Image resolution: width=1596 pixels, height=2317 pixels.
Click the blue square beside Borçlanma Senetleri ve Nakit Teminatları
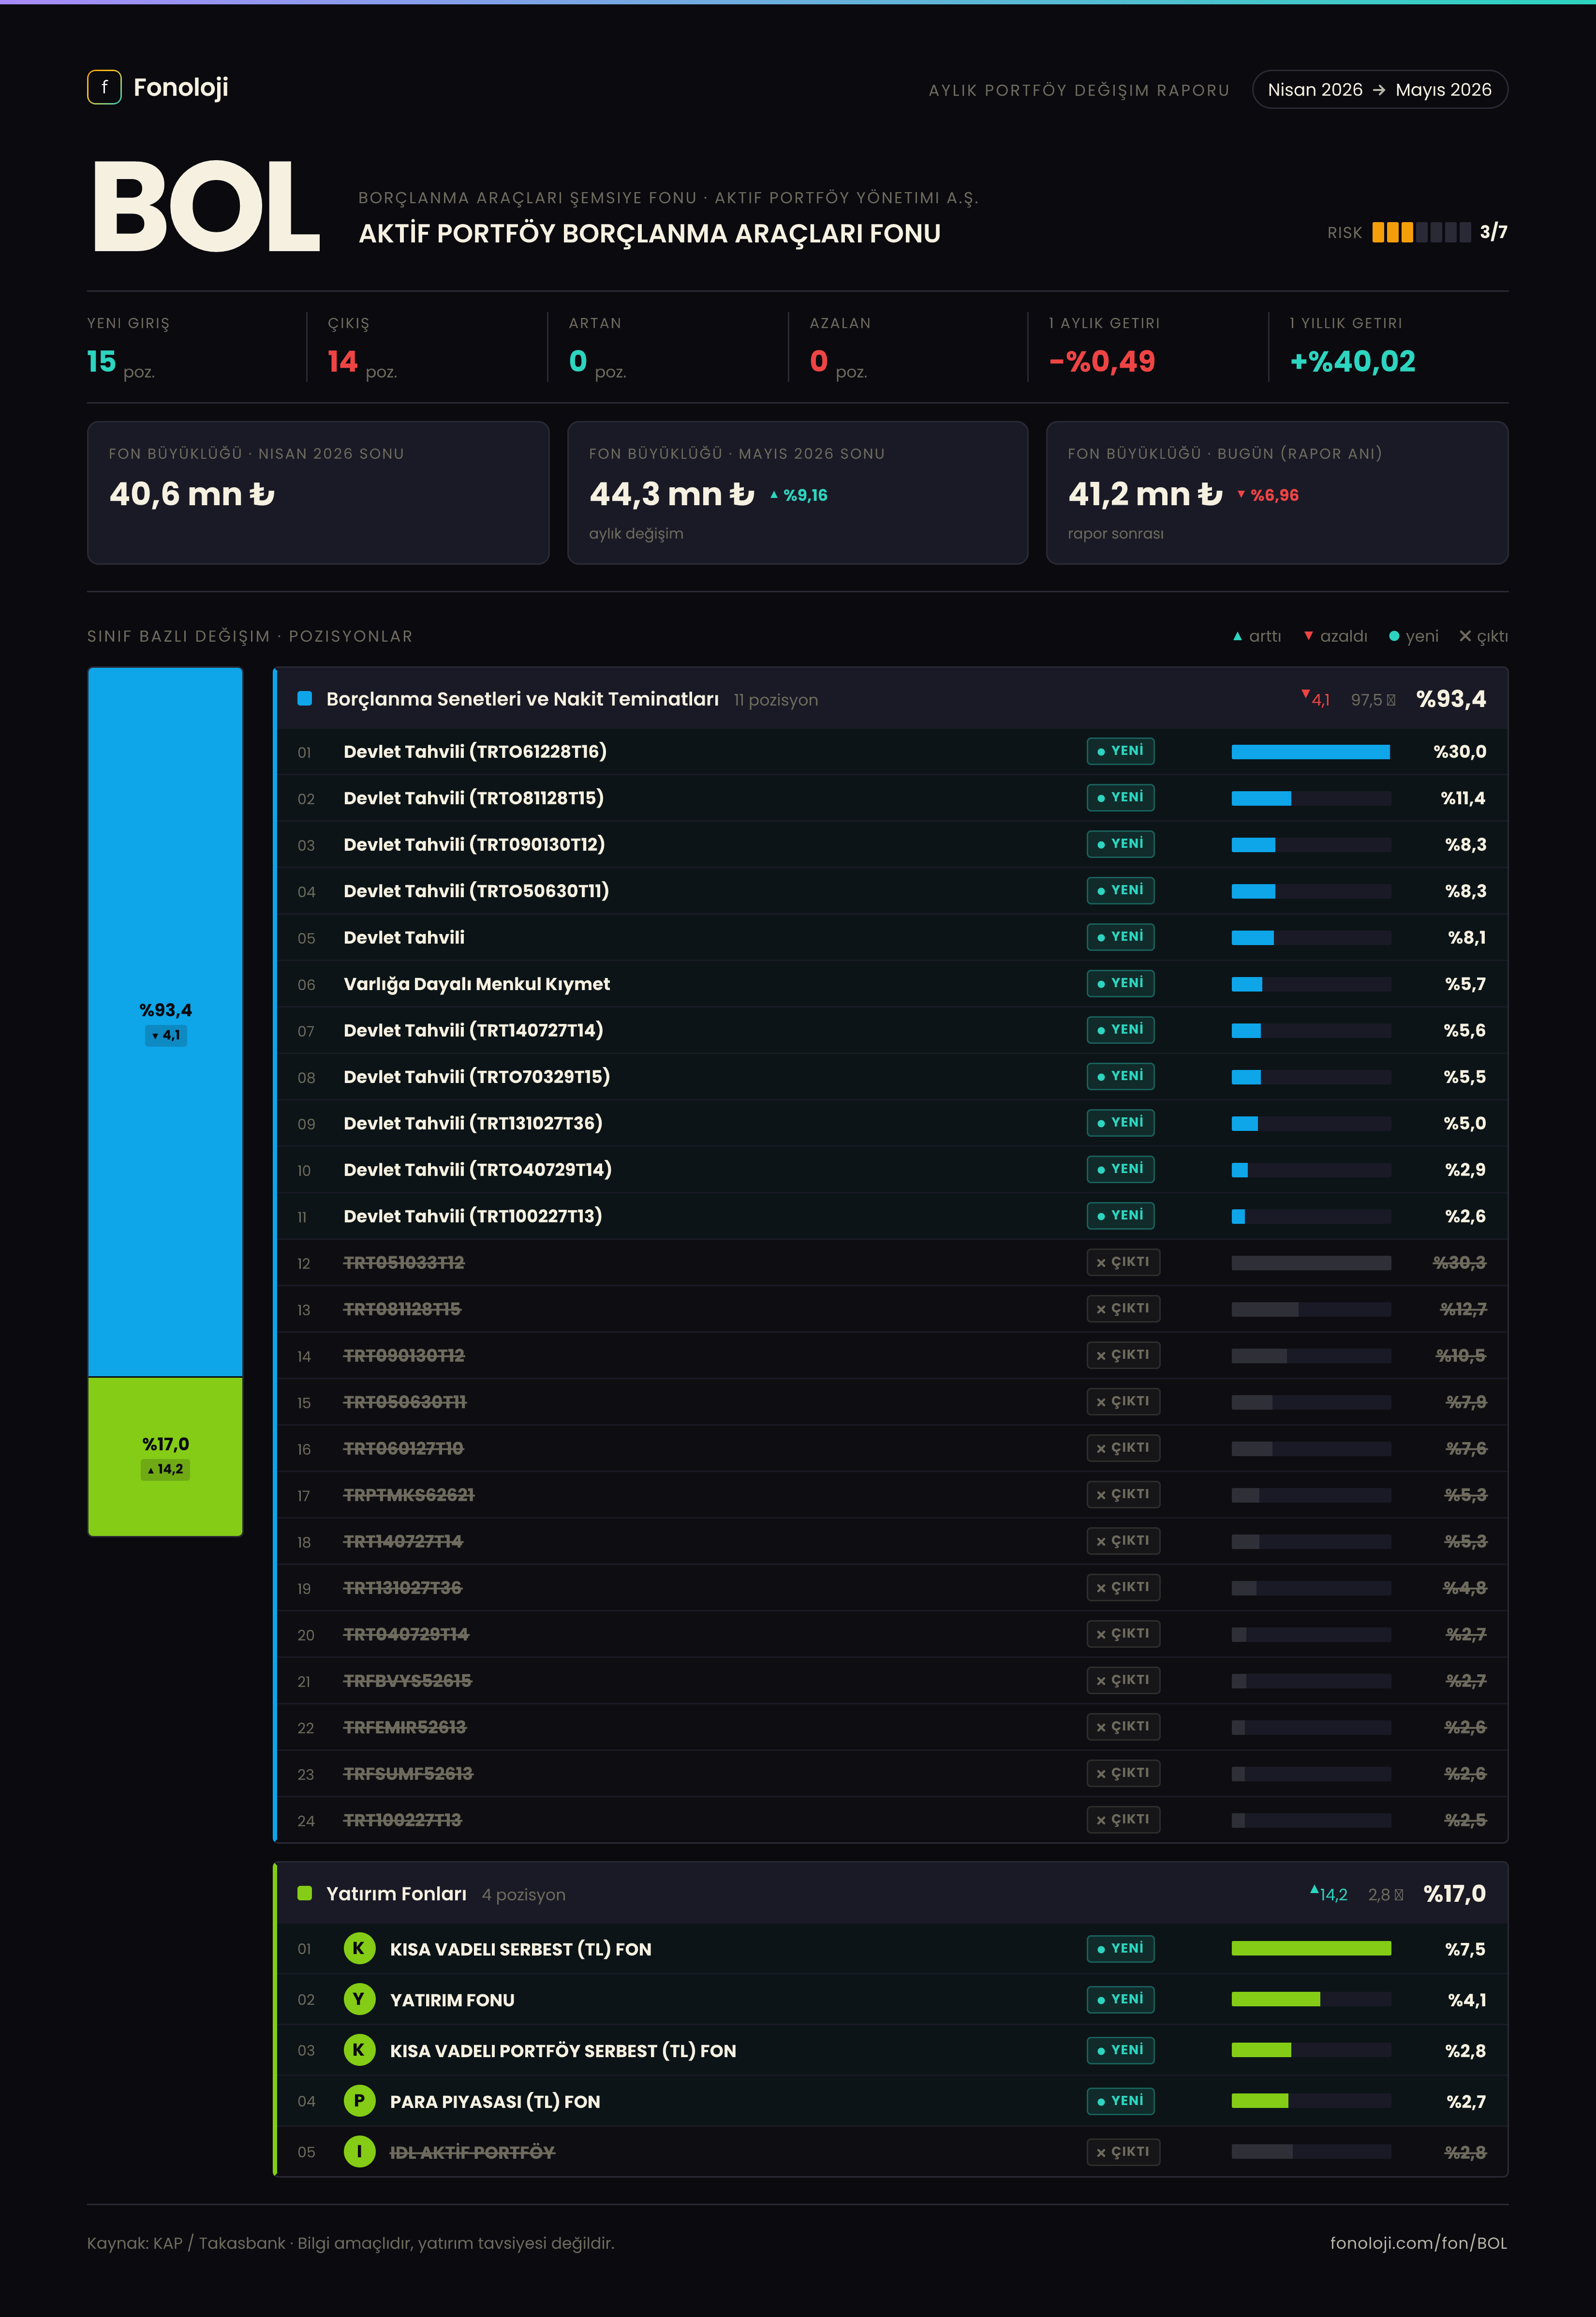pos(305,698)
